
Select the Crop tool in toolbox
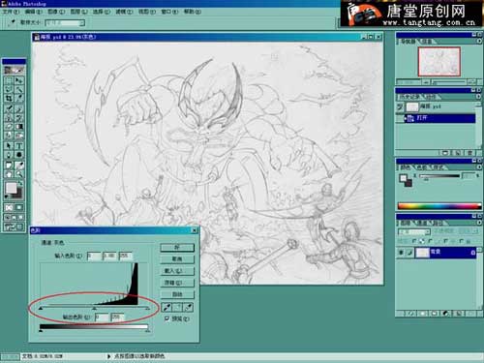coord(9,99)
